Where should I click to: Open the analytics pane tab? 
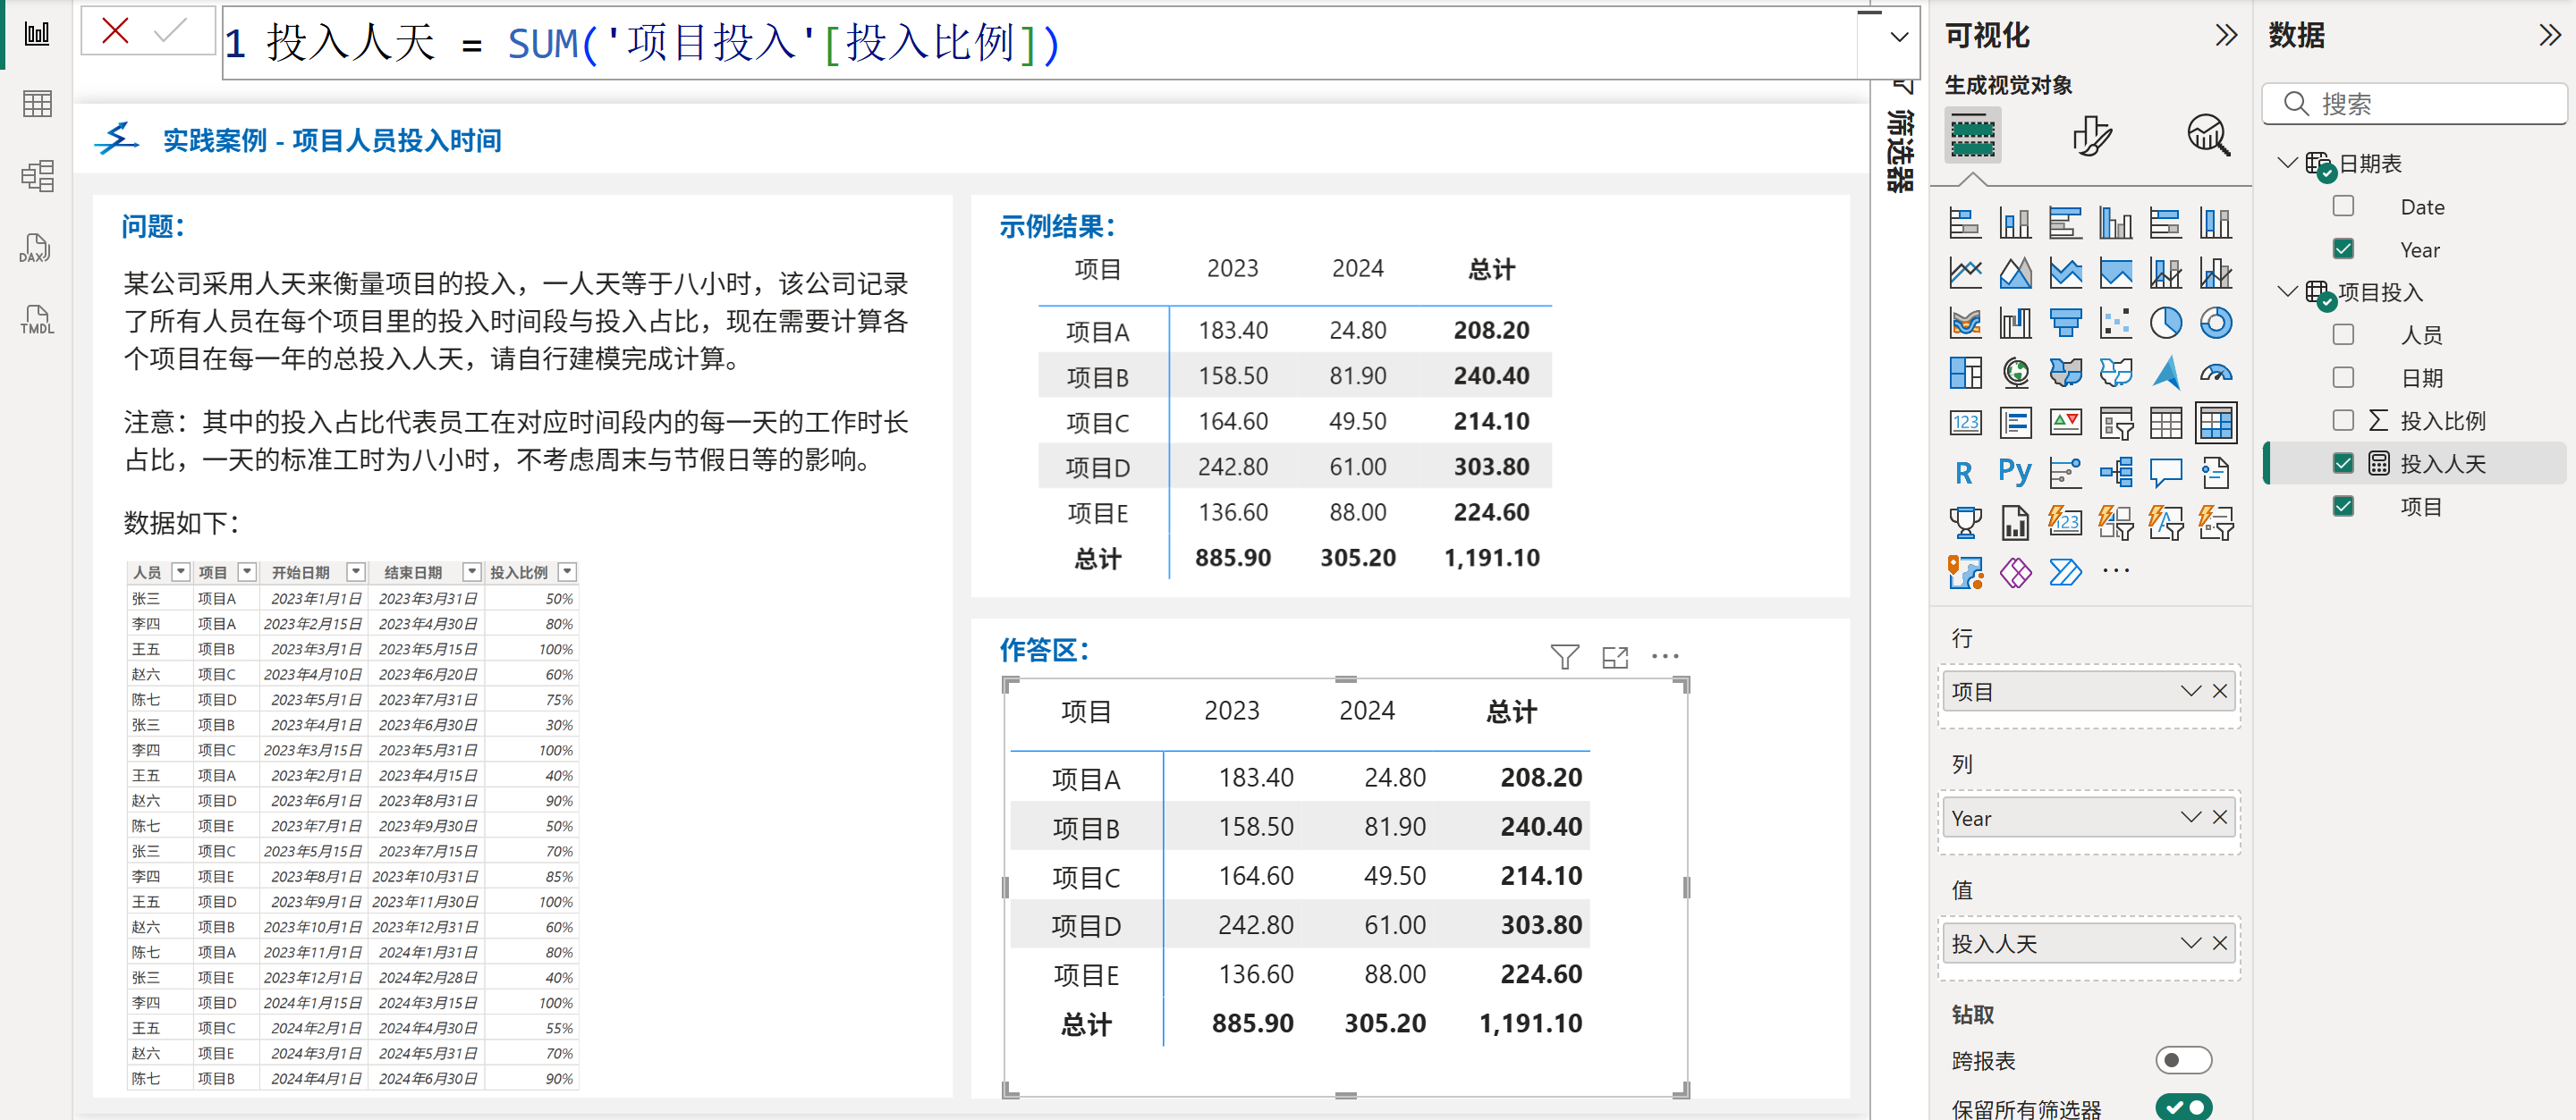(2208, 135)
